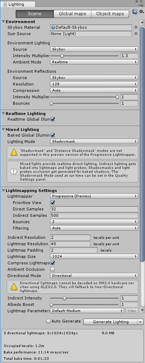Click the Indirect Samples input field

pos(94,215)
